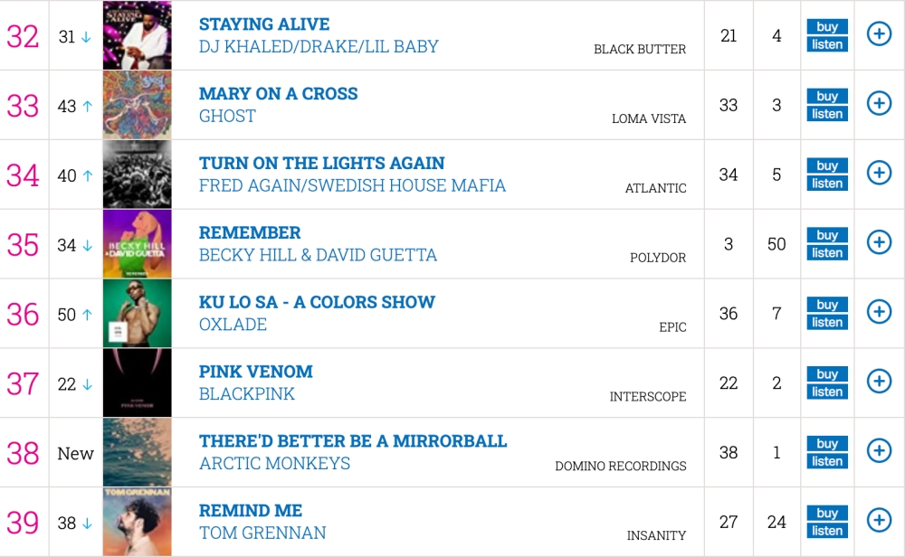Open the Staying Alive song title link
The height and width of the screenshot is (557, 905).
tap(264, 24)
